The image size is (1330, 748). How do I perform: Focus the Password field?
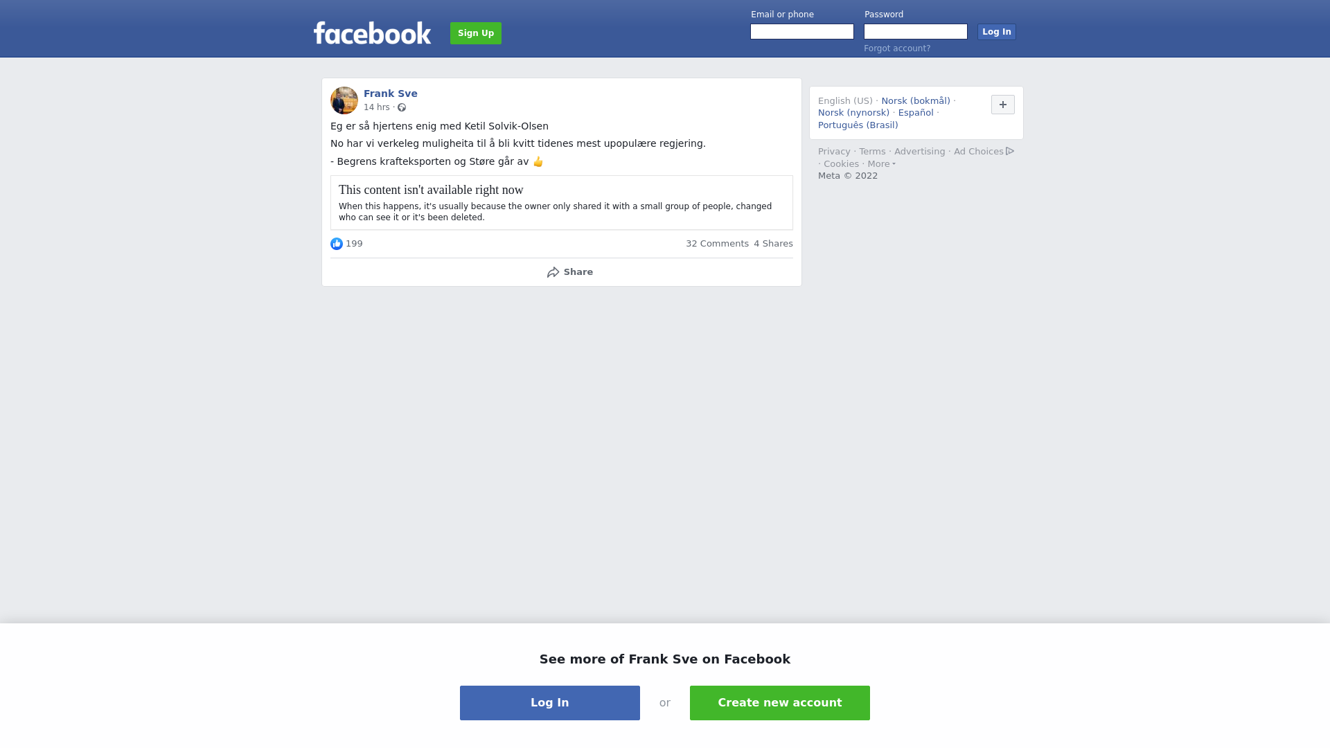coord(916,32)
